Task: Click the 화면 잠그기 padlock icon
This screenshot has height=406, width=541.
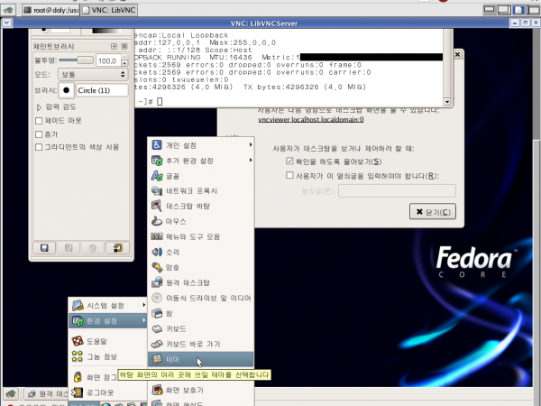Action: (x=78, y=376)
